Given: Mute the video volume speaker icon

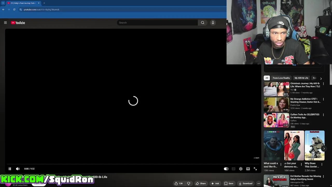Looking at the screenshot, I should pyautogui.click(x=18, y=169).
